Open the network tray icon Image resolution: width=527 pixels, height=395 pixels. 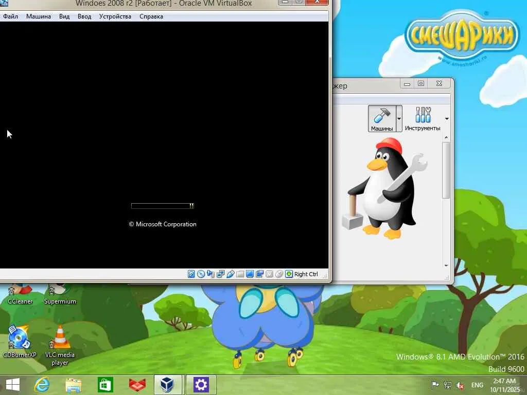(448, 385)
